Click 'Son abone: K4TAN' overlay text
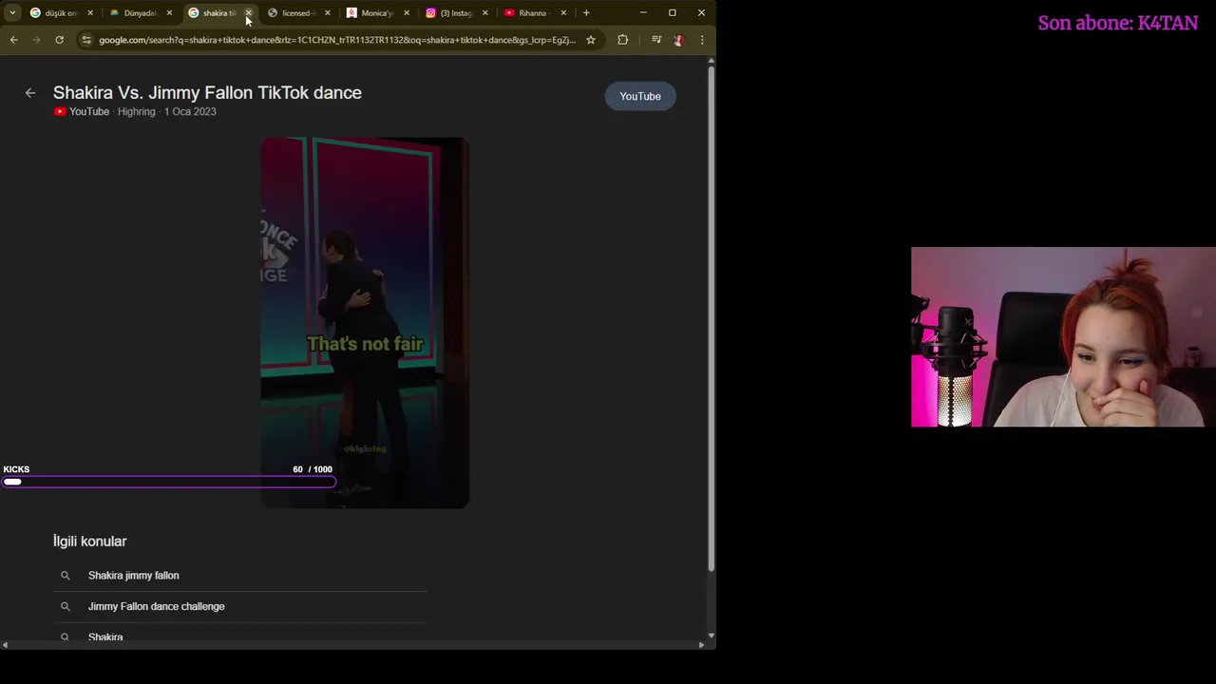This screenshot has width=1216, height=684. click(x=1118, y=23)
